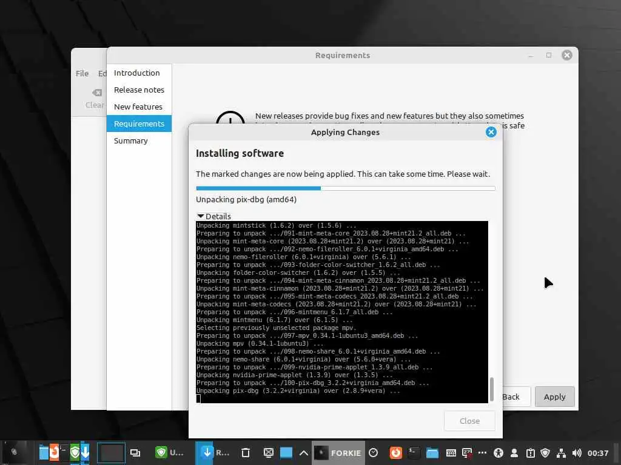Expand the three dots tray overflow

click(482, 453)
